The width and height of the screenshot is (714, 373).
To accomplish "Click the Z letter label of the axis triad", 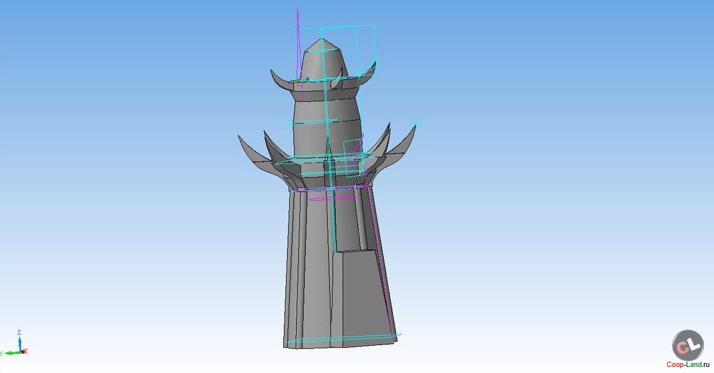I will pyautogui.click(x=20, y=332).
